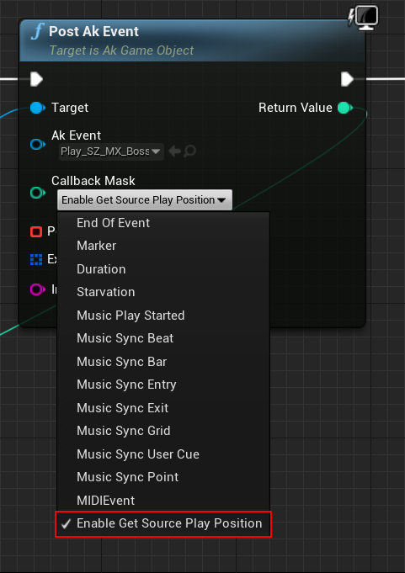The height and width of the screenshot is (573, 405).
Task: Click the use-selected-asset arrow icon for Ak Event
Action: [x=175, y=151]
